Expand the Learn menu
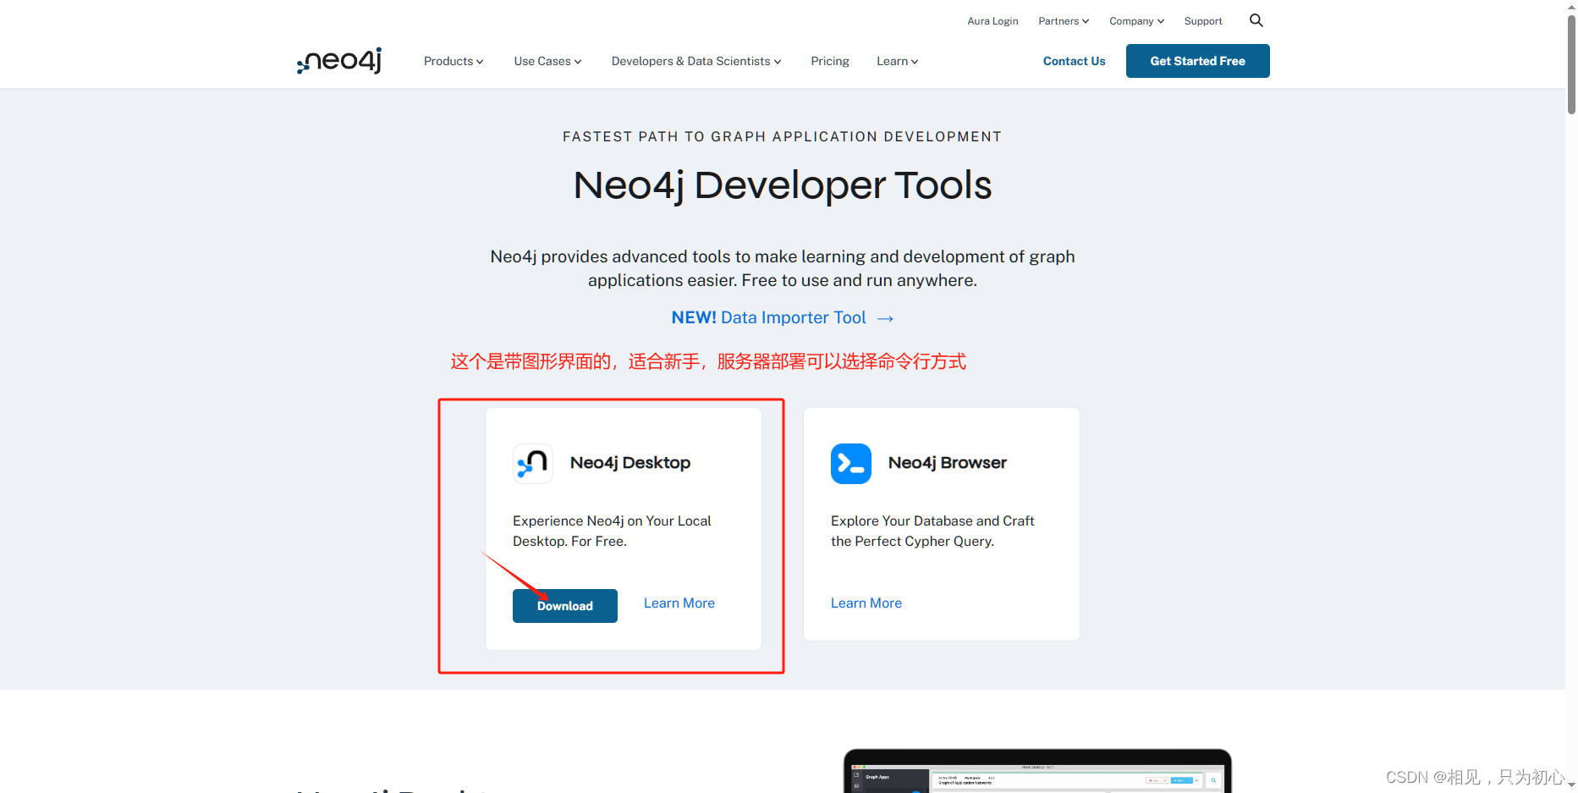1578x793 pixels. tap(897, 61)
